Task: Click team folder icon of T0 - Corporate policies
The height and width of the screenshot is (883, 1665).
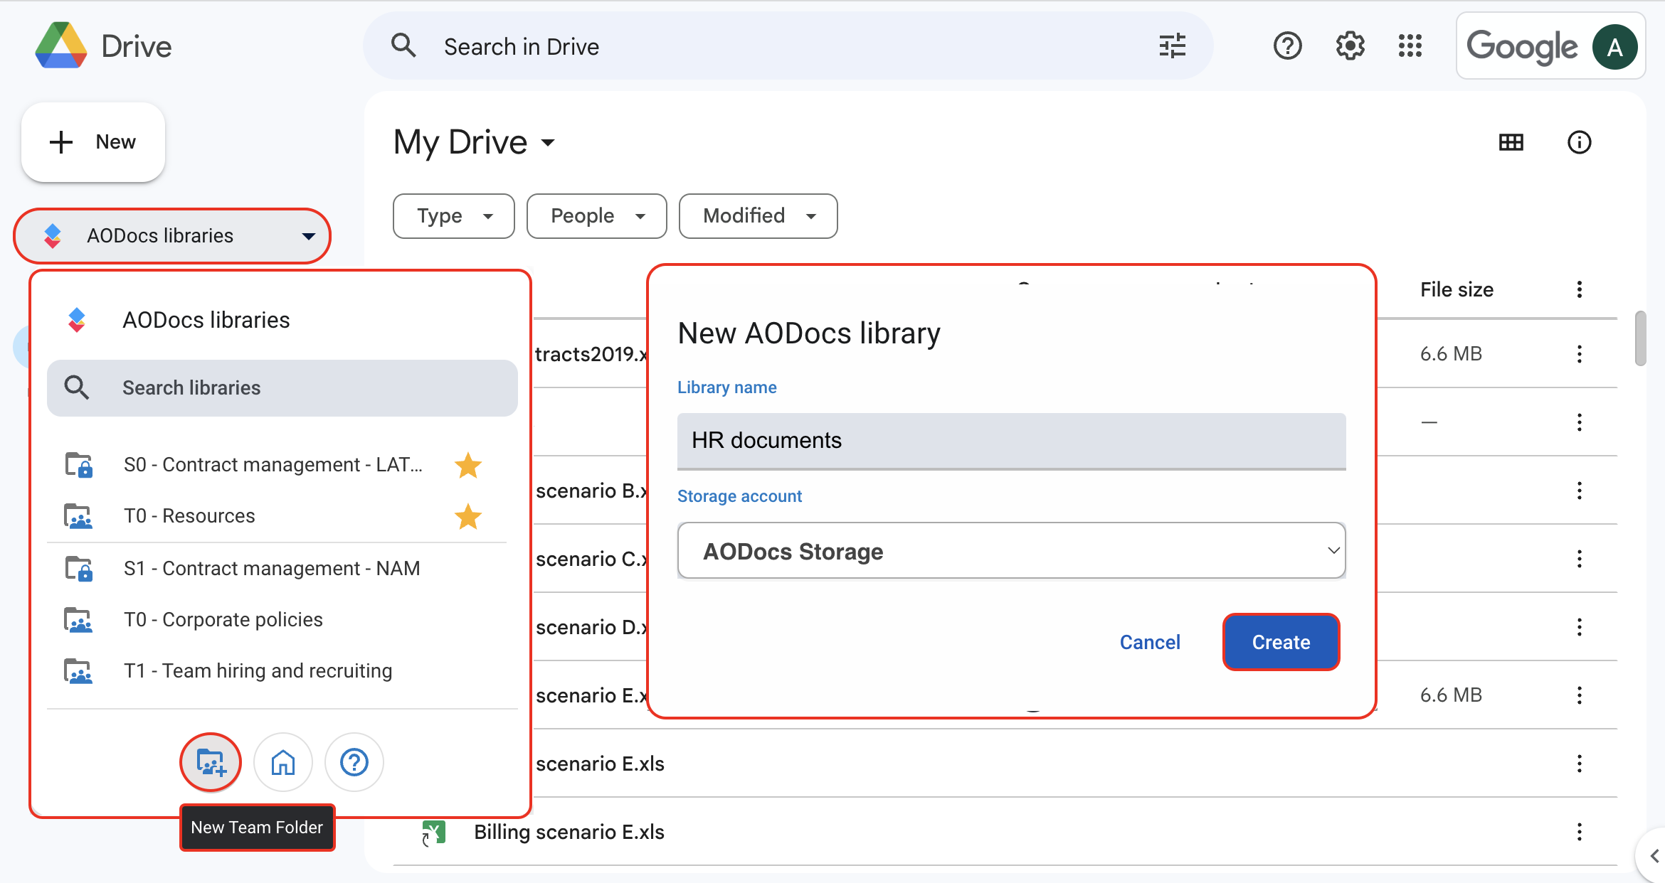Action: tap(79, 620)
